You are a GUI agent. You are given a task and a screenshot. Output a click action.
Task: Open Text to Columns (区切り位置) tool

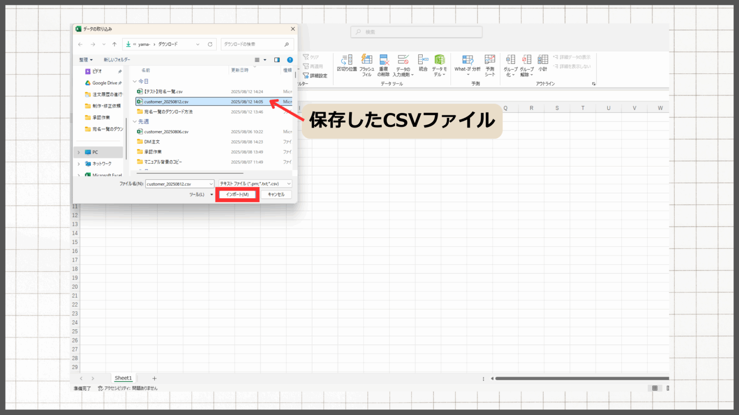coord(347,60)
